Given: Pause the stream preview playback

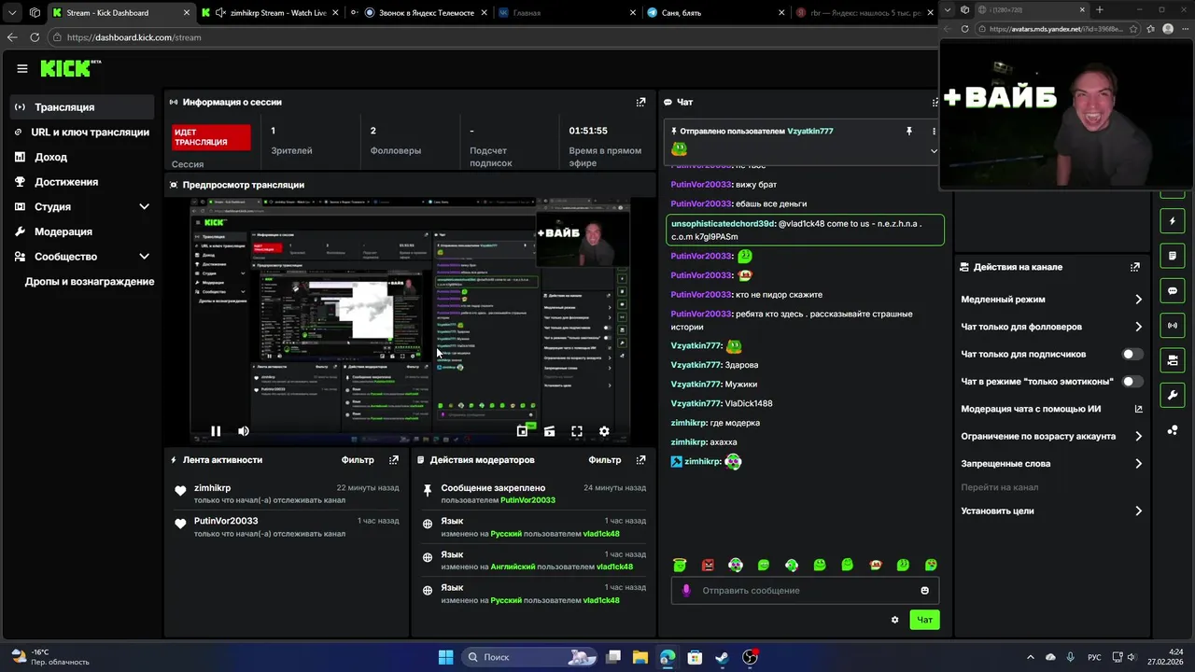Looking at the screenshot, I should [x=216, y=431].
